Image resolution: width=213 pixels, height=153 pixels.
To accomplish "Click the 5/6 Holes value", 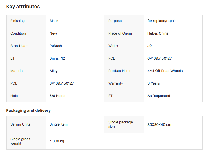I will (x=57, y=96).
